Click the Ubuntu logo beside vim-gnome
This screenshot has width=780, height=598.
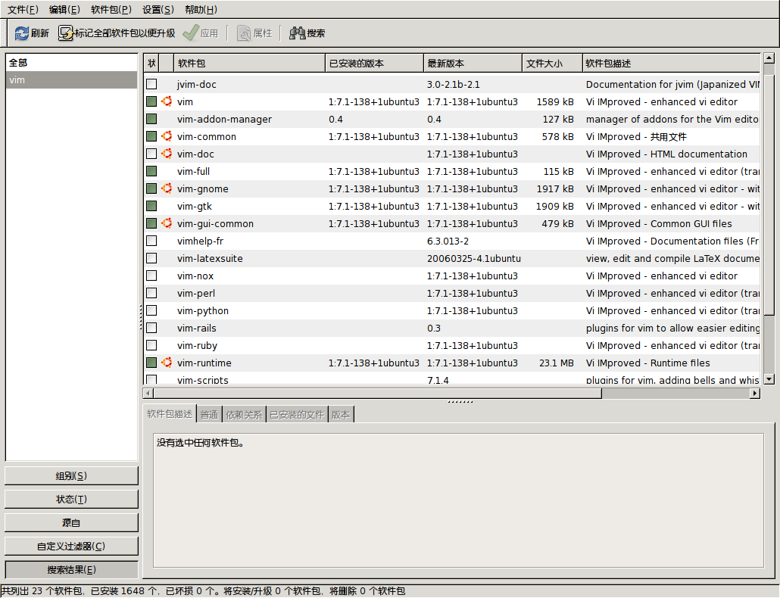[167, 188]
